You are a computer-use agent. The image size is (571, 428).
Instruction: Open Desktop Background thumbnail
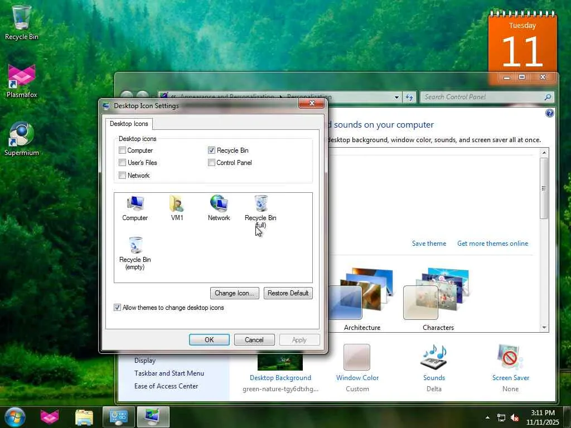[280, 362]
